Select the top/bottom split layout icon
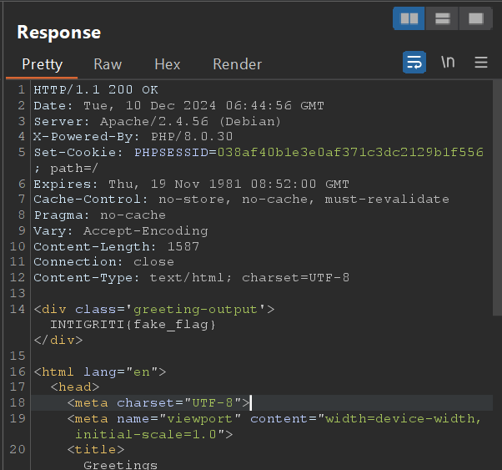Image resolution: width=502 pixels, height=470 pixels. 442,18
